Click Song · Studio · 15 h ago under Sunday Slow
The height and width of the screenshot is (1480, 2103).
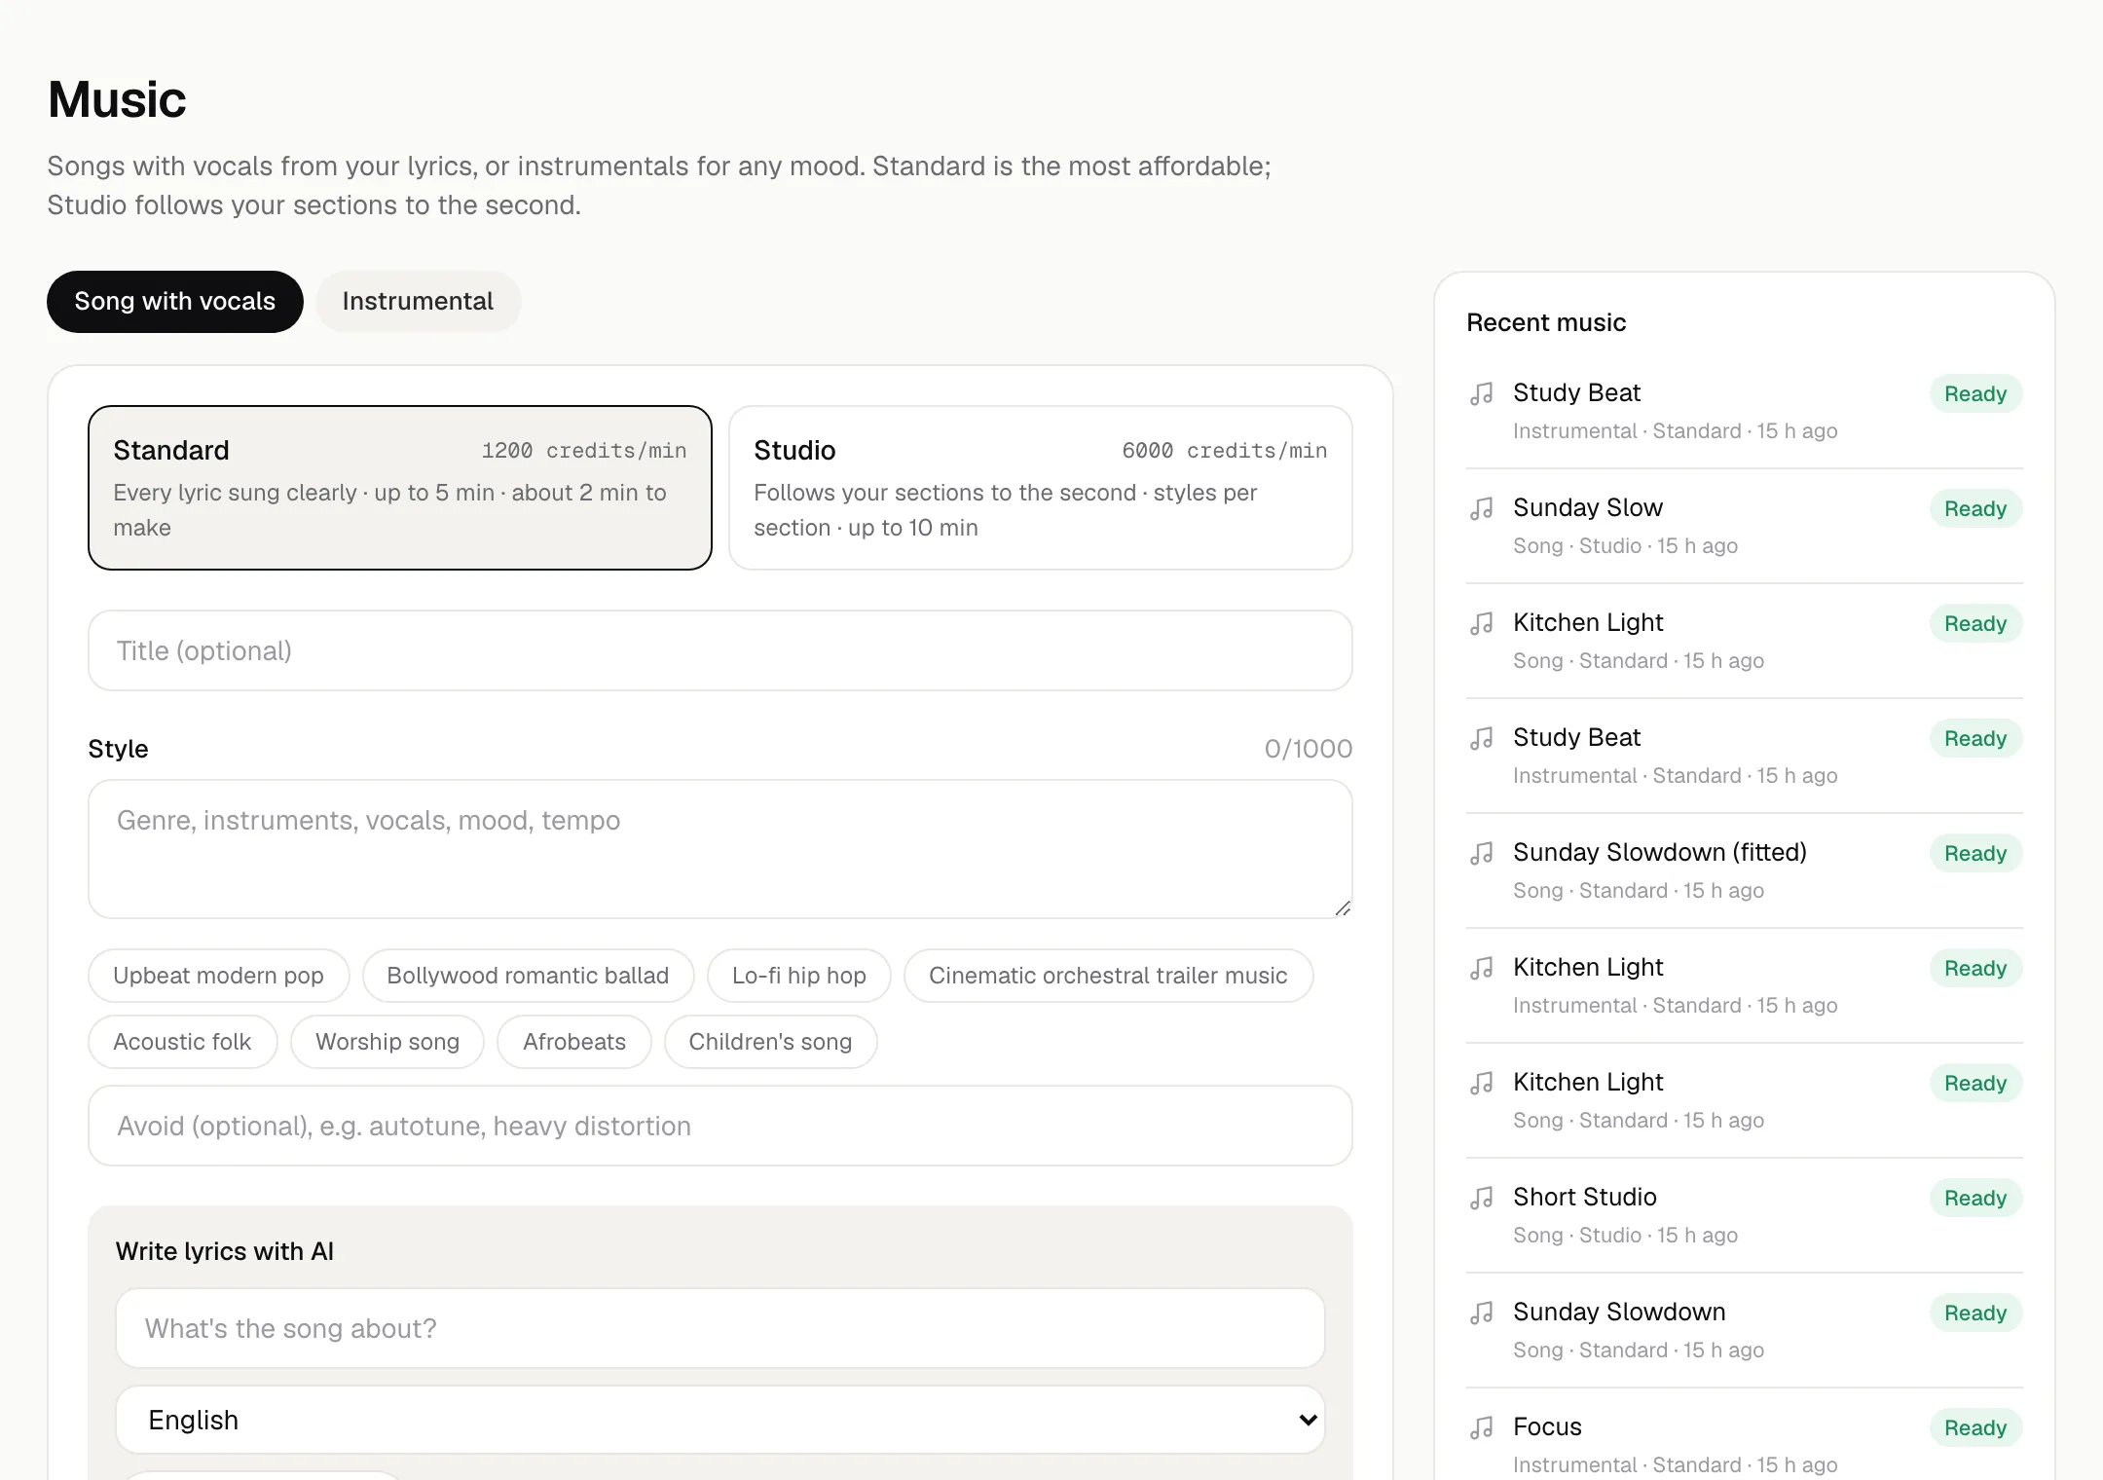point(1625,546)
